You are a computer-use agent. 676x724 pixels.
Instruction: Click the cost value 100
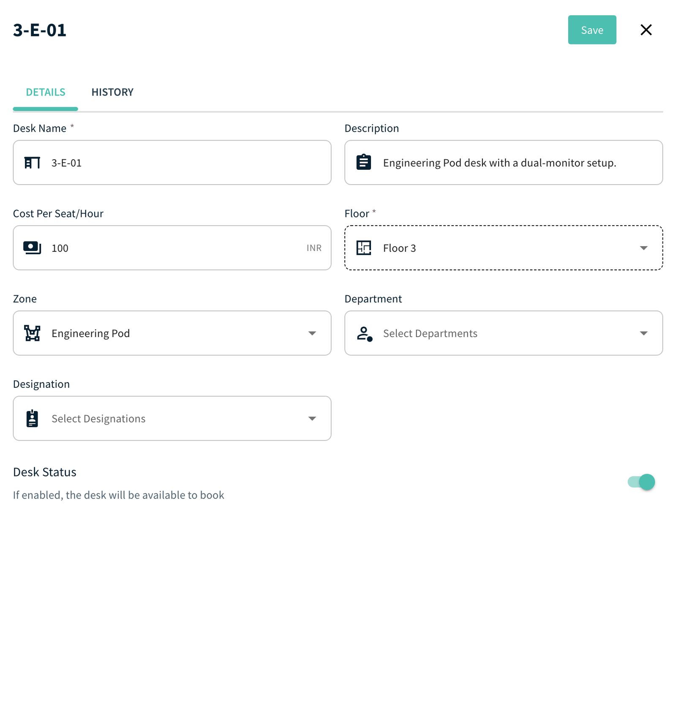pyautogui.click(x=60, y=248)
